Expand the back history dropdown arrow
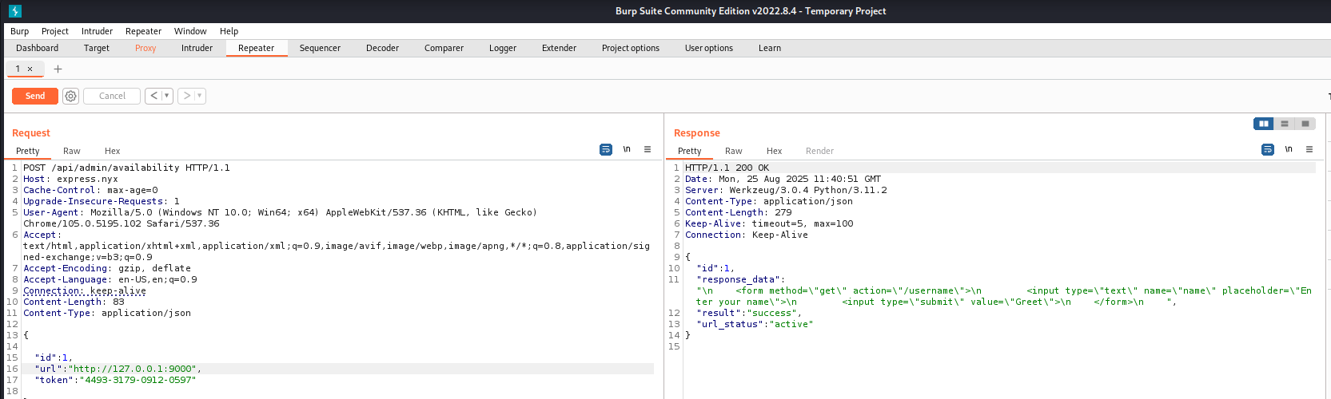This screenshot has width=1331, height=399. 166,96
